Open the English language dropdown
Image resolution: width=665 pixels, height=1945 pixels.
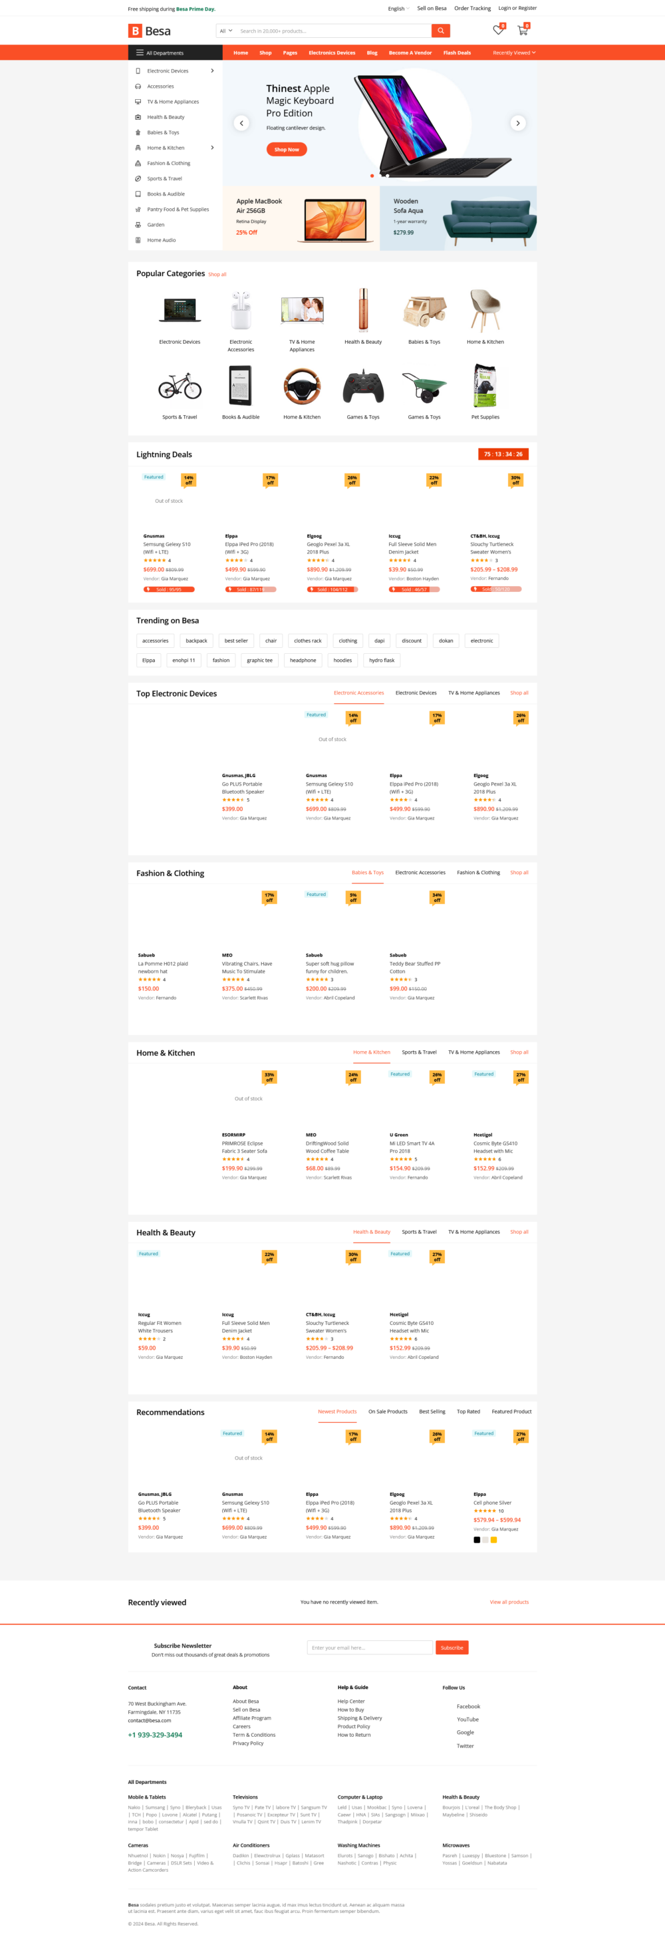pyautogui.click(x=398, y=8)
